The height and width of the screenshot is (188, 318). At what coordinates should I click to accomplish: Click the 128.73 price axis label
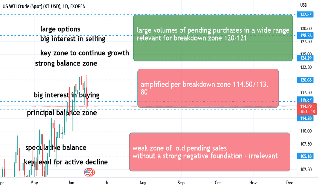306,35
